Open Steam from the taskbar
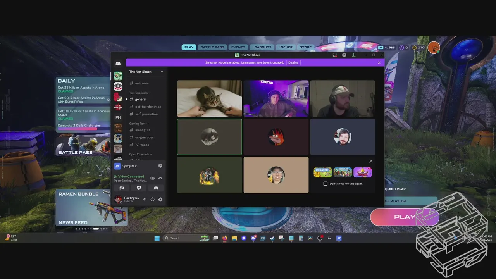Screen dimensions: 496x279 272,238
